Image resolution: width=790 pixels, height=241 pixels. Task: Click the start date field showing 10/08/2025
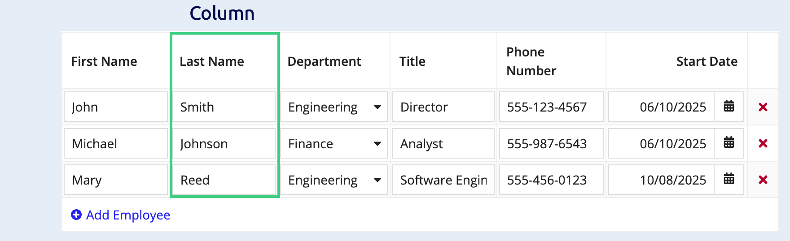661,180
